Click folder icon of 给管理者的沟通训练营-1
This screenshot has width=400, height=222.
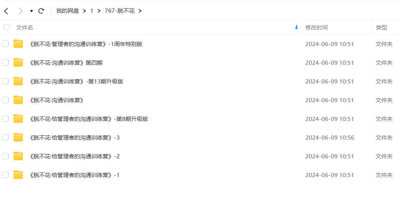point(18,175)
